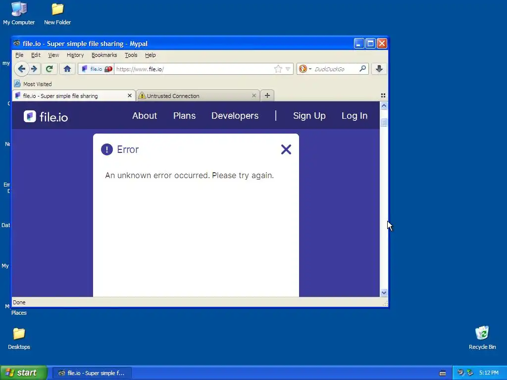Open the browser Home page icon
The image size is (507, 380).
pos(67,69)
